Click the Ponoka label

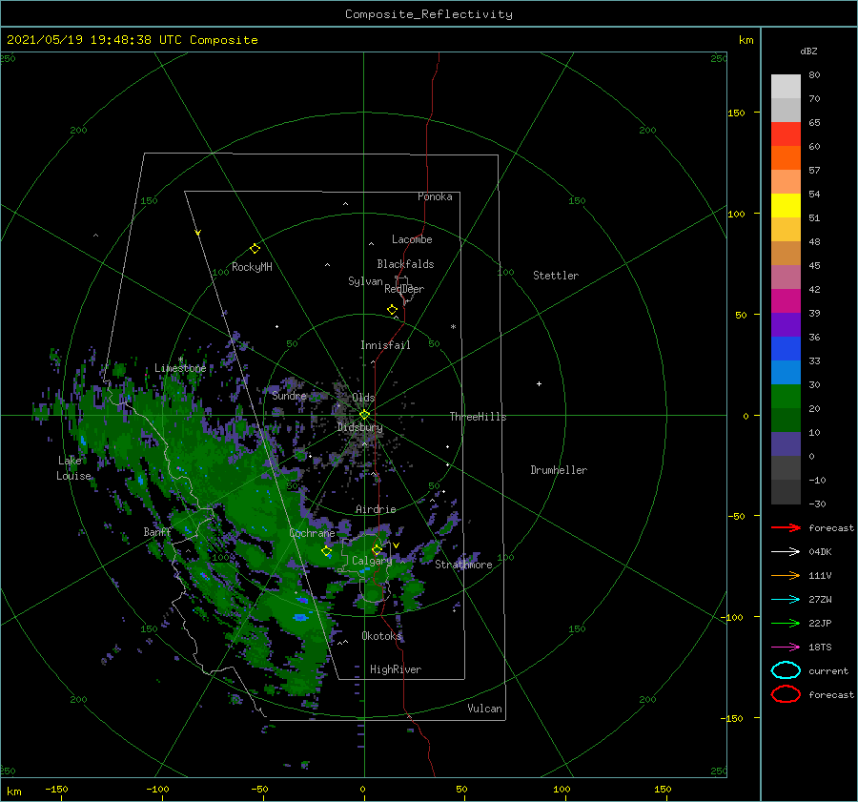435,196
